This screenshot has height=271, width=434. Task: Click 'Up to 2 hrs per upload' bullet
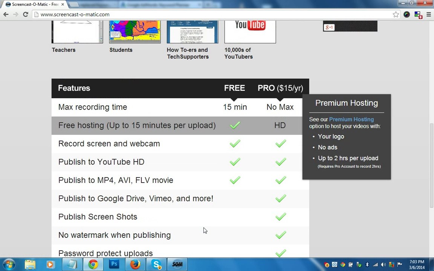[348, 158]
